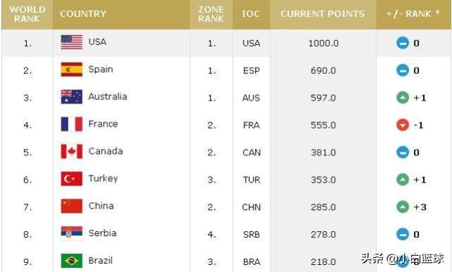Click the IOC column header
The image size is (452, 272).
click(x=251, y=14)
